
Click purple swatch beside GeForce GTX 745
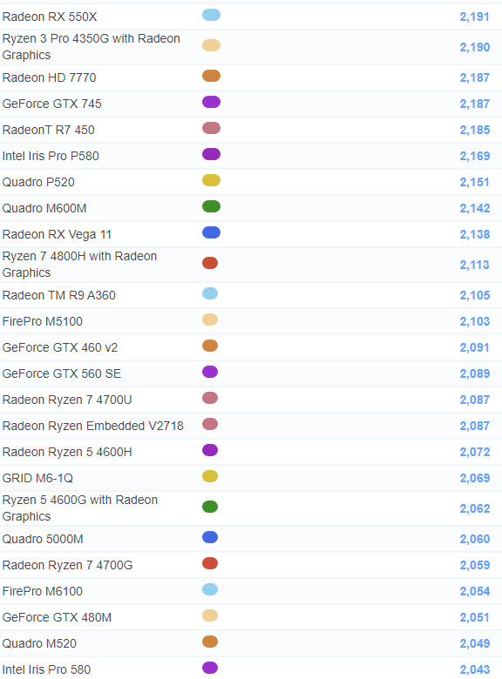(211, 102)
